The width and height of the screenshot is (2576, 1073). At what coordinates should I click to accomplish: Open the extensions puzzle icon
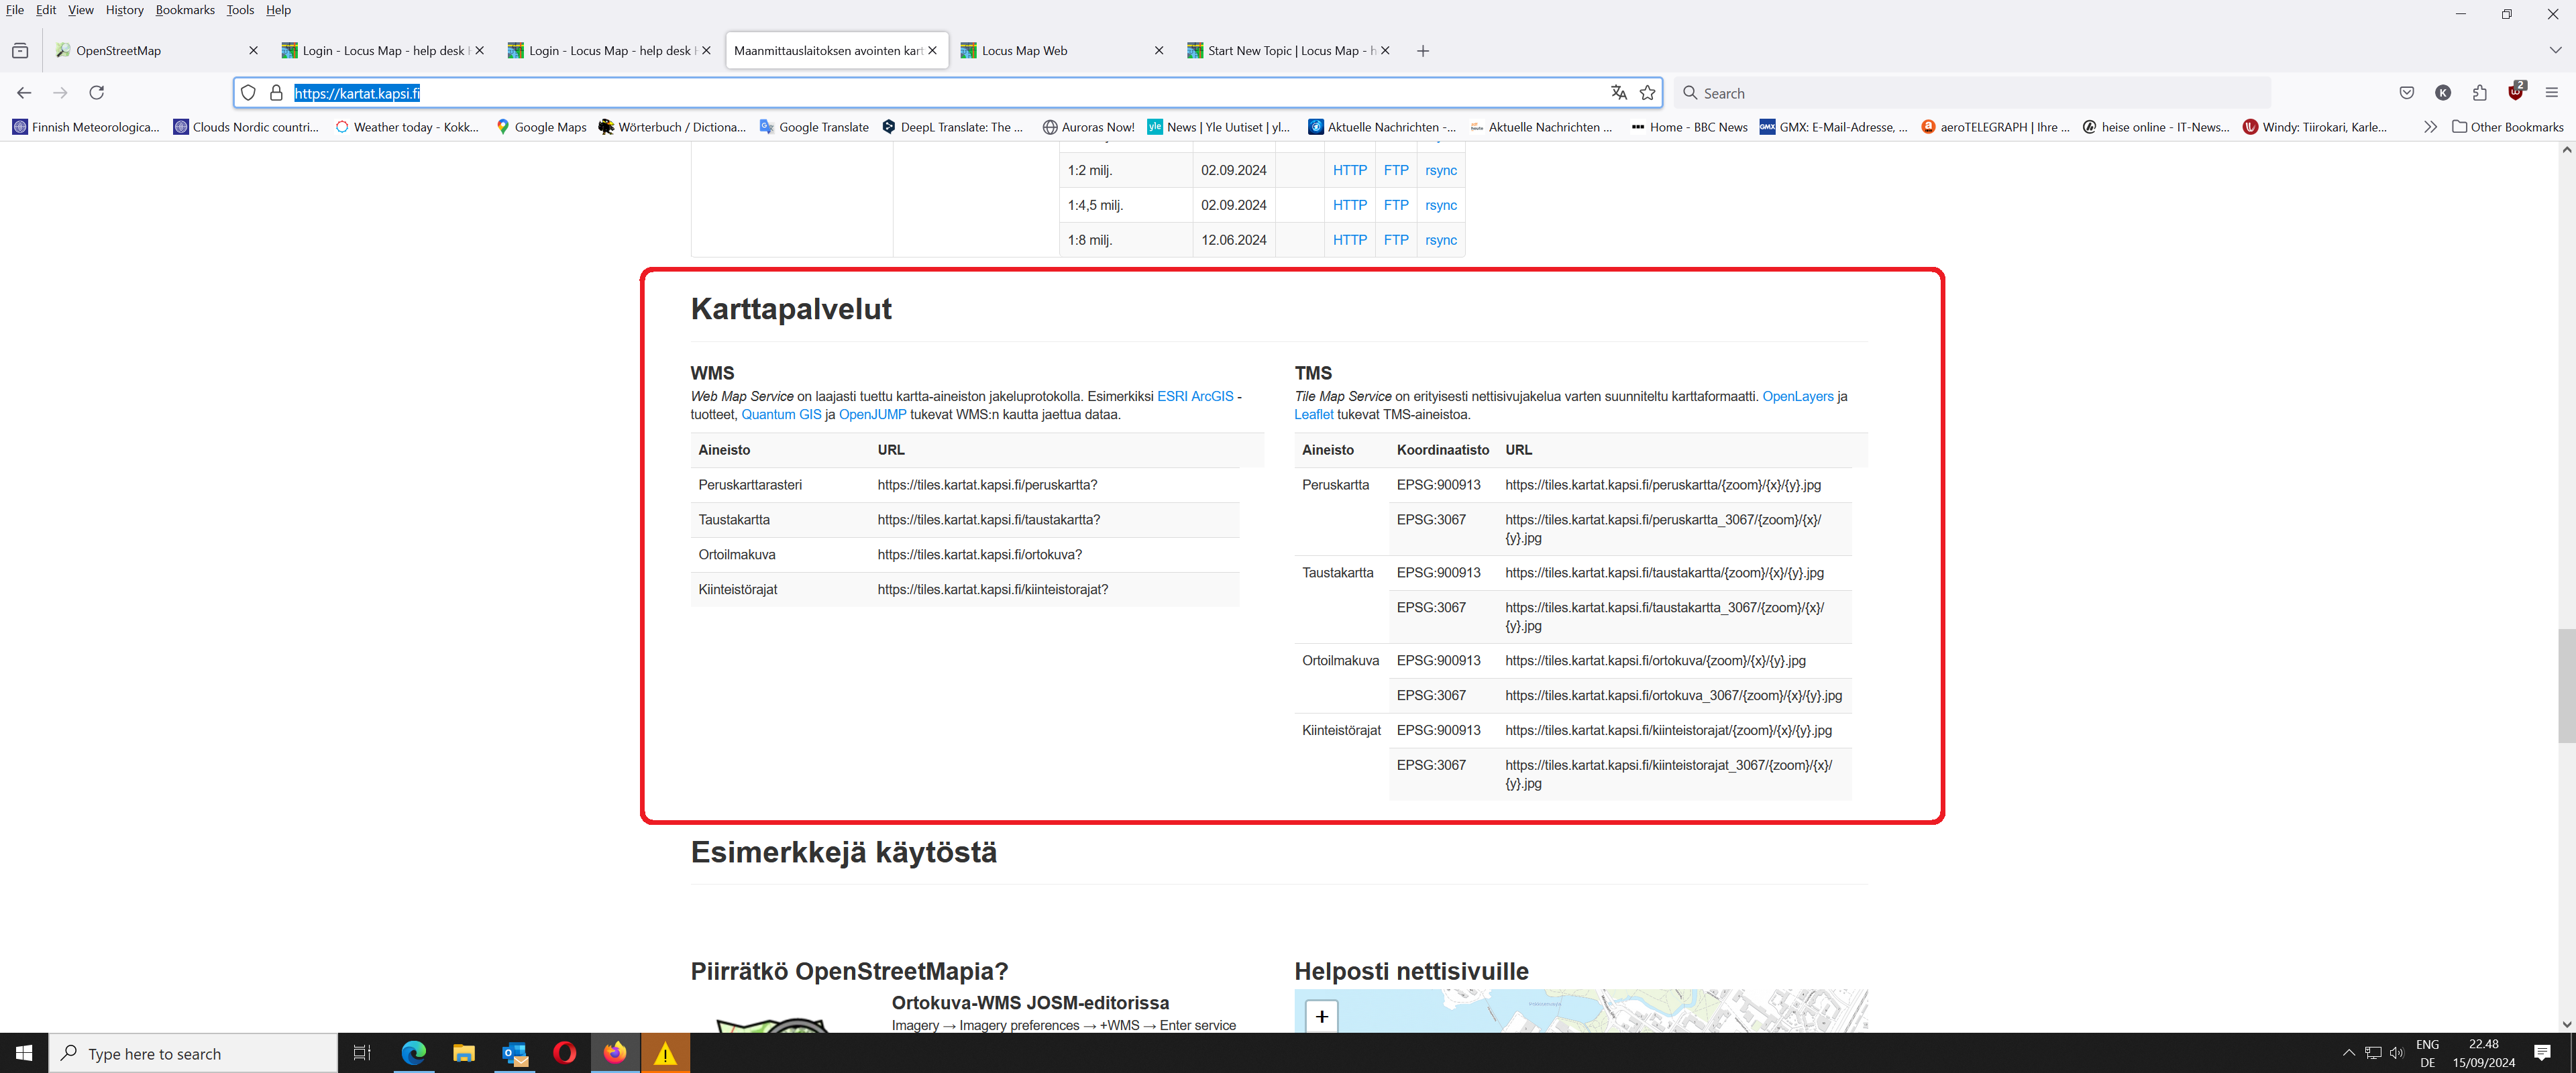[2479, 93]
